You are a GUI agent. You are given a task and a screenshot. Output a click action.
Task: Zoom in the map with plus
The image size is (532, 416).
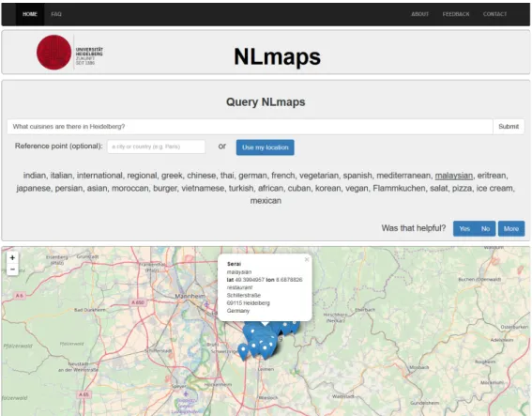12,257
